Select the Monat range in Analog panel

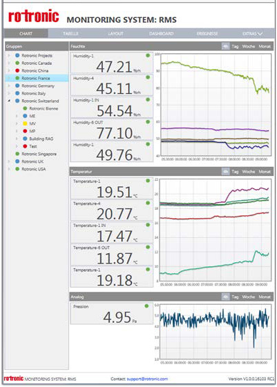coord(265,297)
